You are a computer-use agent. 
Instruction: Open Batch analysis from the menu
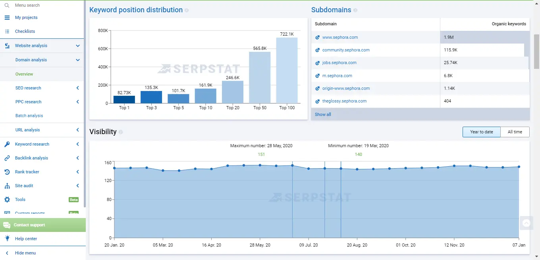[29, 116]
